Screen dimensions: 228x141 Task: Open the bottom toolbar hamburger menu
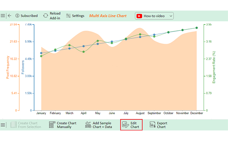click(2, 125)
